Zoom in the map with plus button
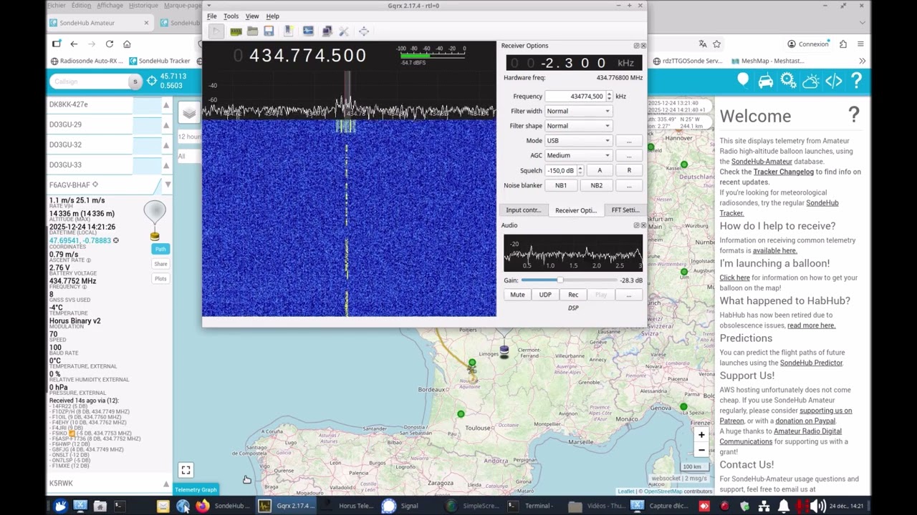 tap(701, 434)
